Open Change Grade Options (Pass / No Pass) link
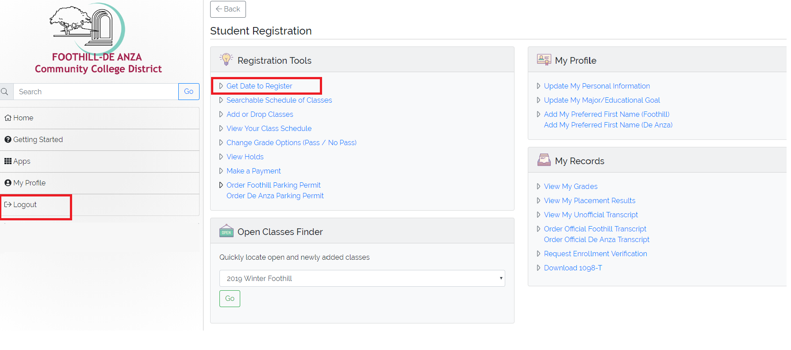Image resolution: width=791 pixels, height=350 pixels. click(x=292, y=142)
